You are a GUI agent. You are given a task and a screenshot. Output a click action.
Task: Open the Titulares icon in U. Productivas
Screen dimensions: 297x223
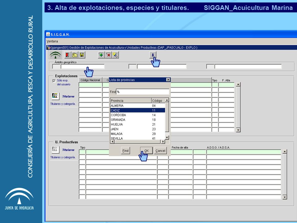click(55, 150)
